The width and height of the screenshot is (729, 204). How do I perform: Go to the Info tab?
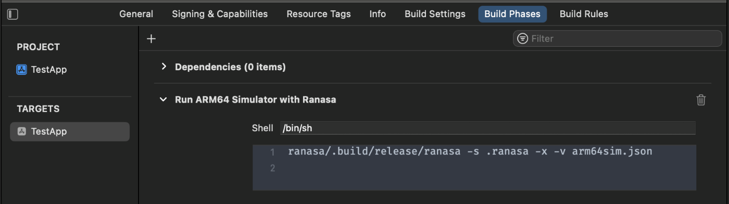(378, 14)
